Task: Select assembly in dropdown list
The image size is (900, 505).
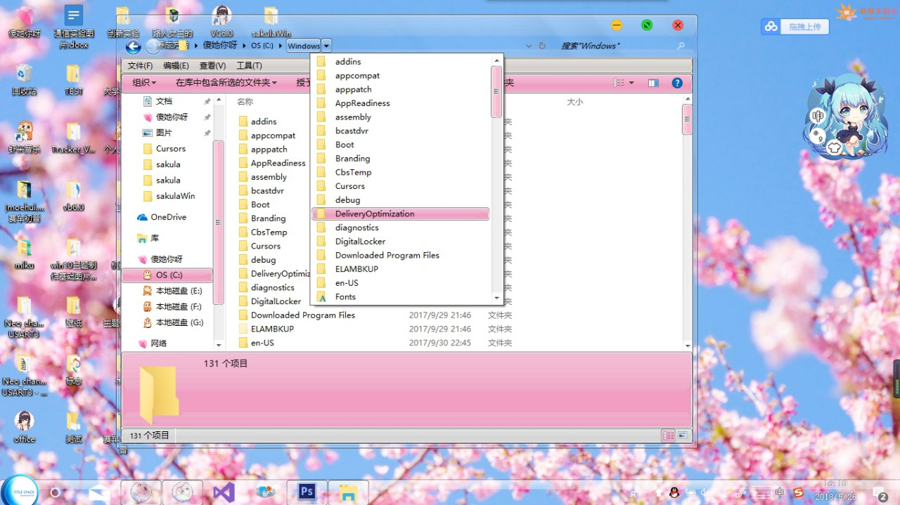Action: 401,117
